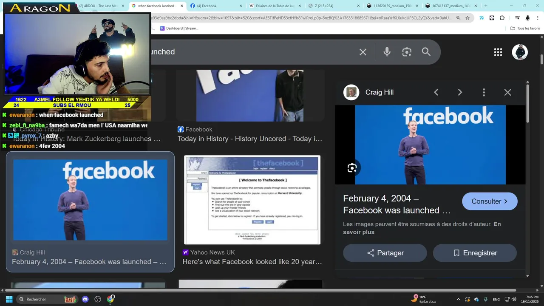544x306 pixels.
Task: Open the 'Tous les favoris' bookmarks folder
Action: tap(525, 28)
